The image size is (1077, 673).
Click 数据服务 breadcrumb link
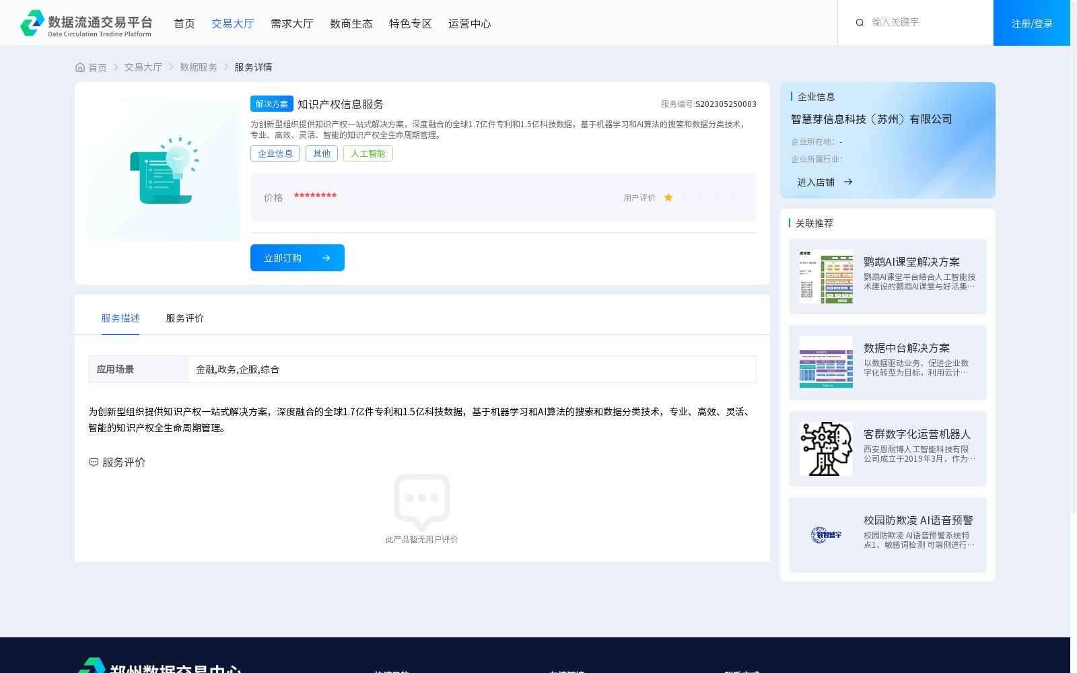click(199, 67)
